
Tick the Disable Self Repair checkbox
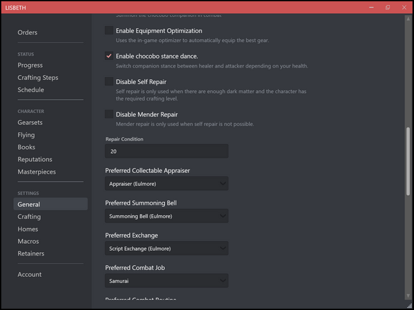[x=109, y=82]
